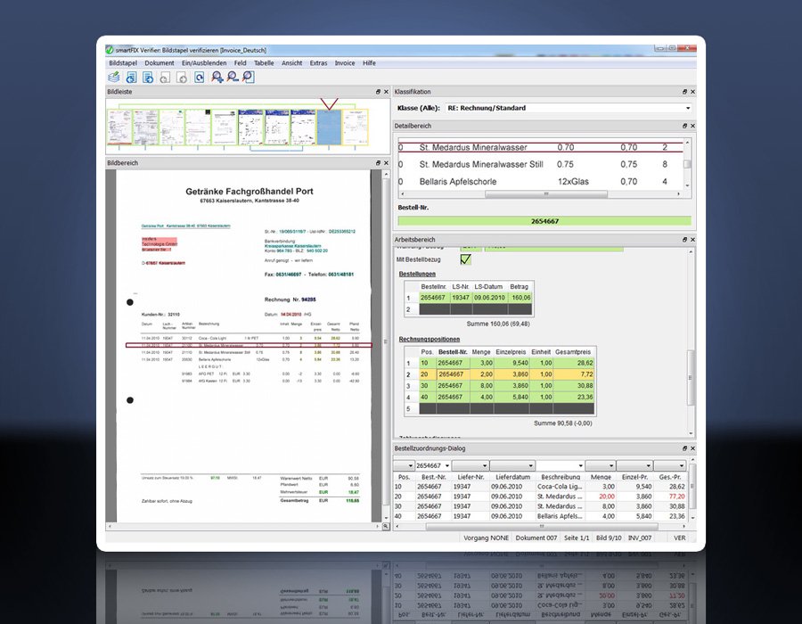Select the blue highlighted thumbnail in Bildleiste

[329, 127]
